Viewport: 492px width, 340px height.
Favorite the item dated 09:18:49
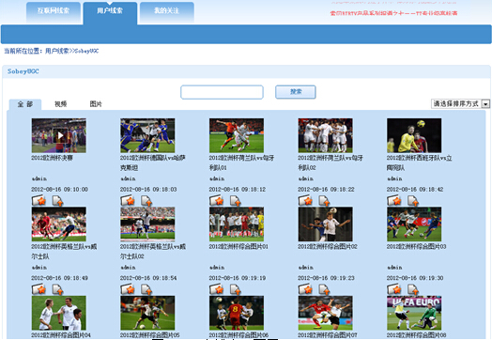coord(38,289)
